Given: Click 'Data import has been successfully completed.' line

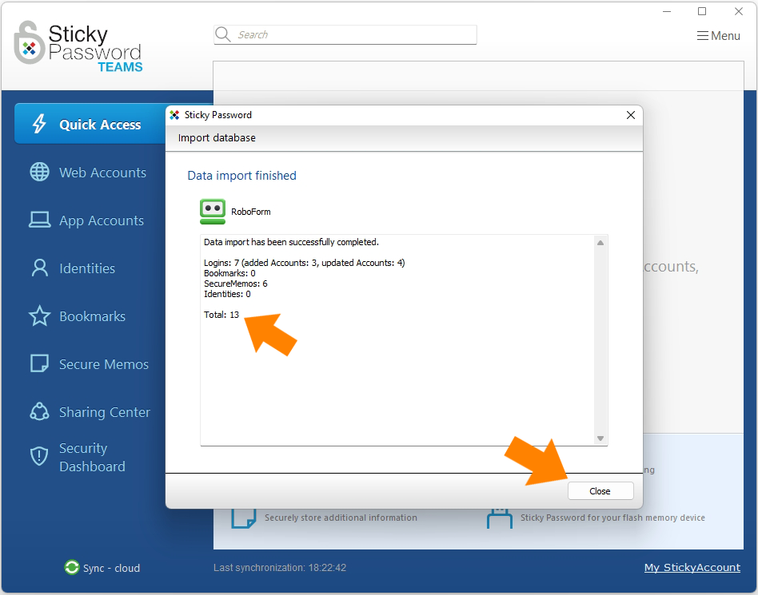Looking at the screenshot, I should (x=291, y=242).
